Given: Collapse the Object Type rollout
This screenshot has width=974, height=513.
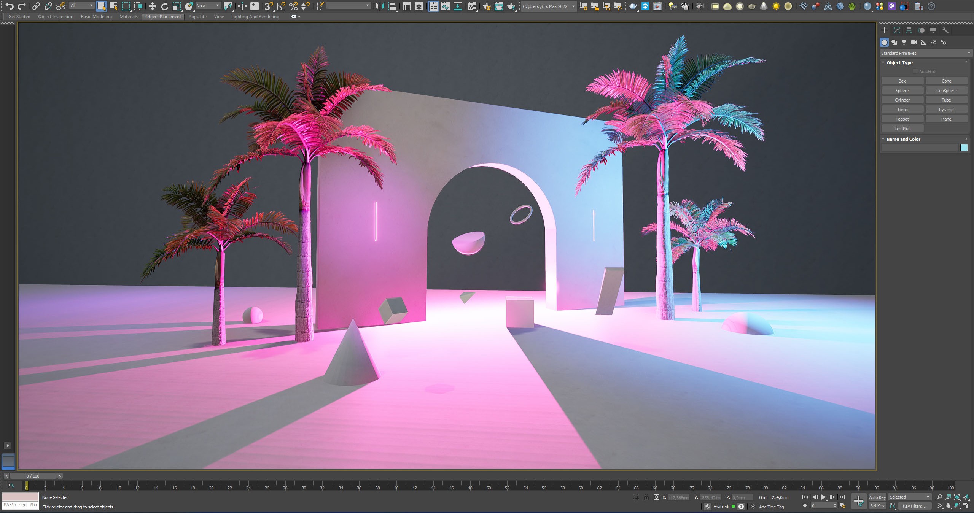Looking at the screenshot, I should point(899,63).
